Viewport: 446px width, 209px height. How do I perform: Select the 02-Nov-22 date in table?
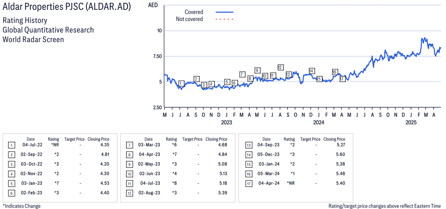click(32, 174)
